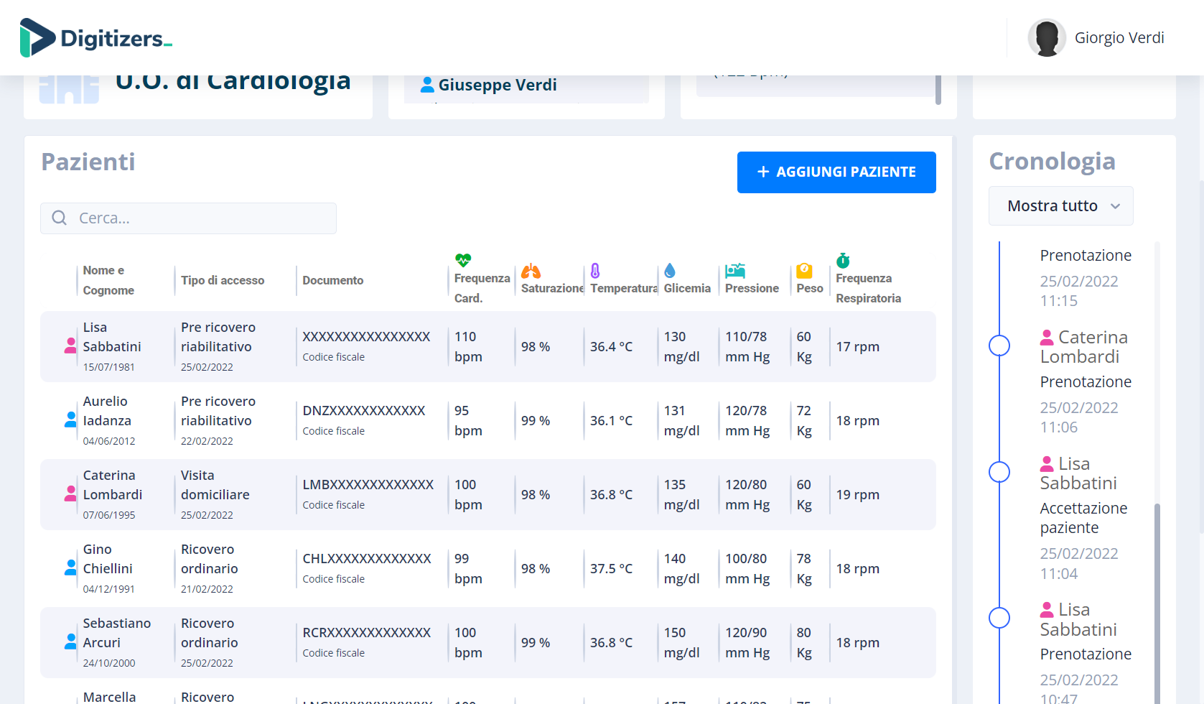The image size is (1204, 704).
Task: Click the hospital building icon near Cardiologia
Action: tap(69, 89)
